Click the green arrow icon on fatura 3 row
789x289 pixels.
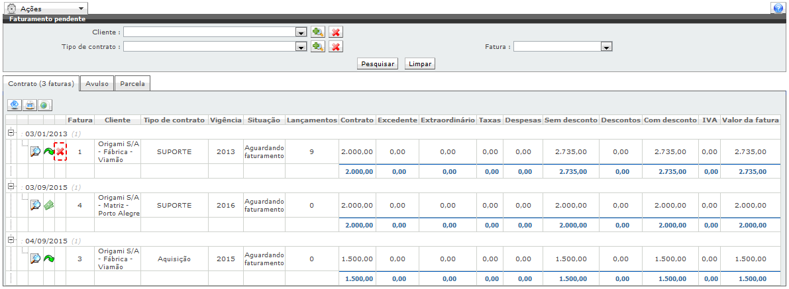coord(49,259)
